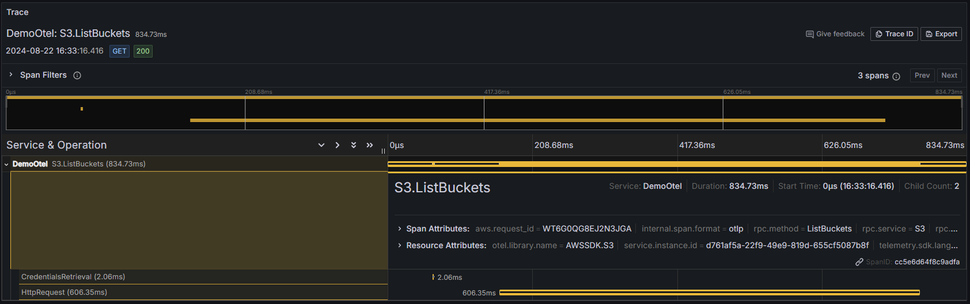Collapse one level with single right chevron
This screenshot has width=970, height=304.
tap(338, 145)
